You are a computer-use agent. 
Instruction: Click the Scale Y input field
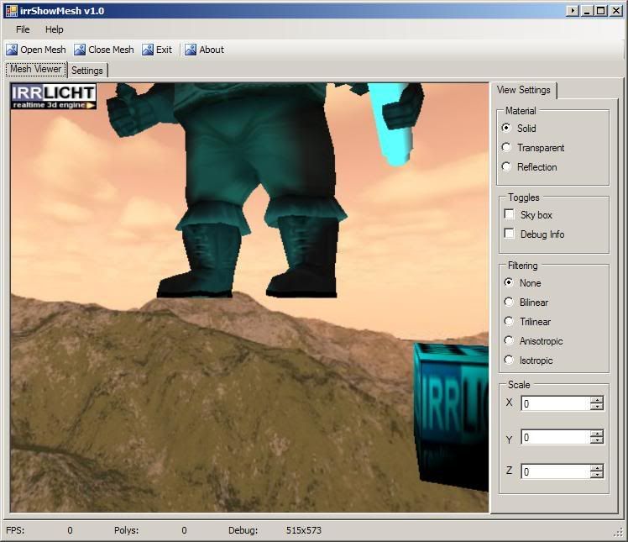pos(556,437)
